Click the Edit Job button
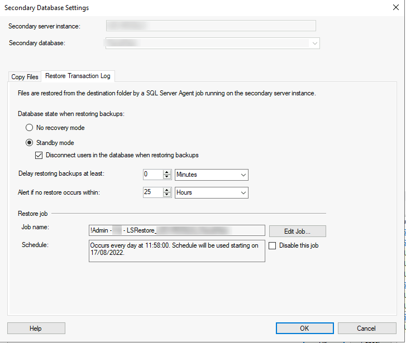The image size is (406, 343). pyautogui.click(x=297, y=231)
